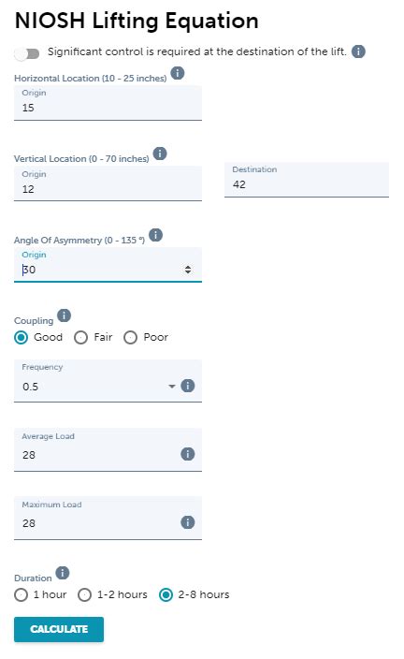Expand the Frequency dropdown arrow
The width and height of the screenshot is (404, 659).
pos(171,387)
